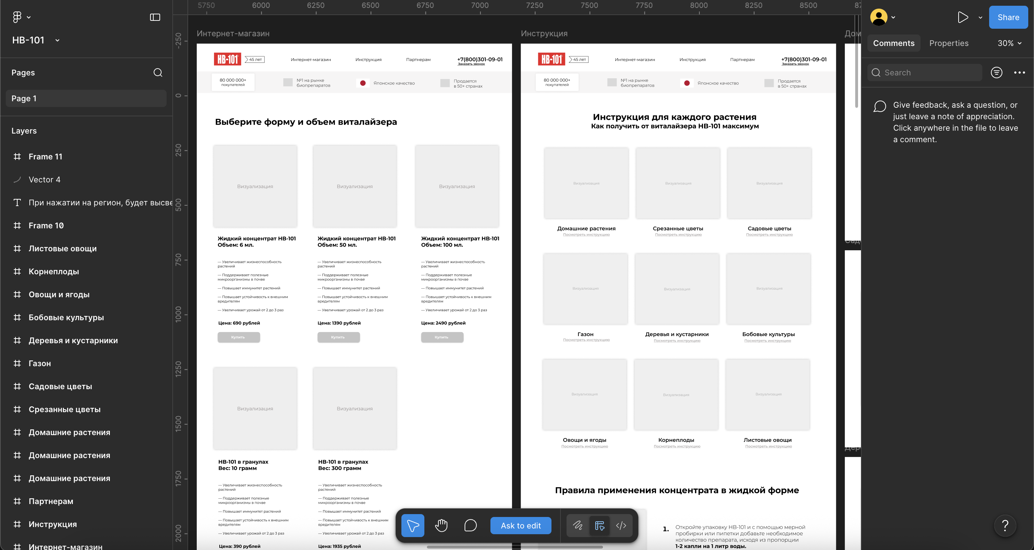
Task: Select the Hand tool
Action: (441, 525)
